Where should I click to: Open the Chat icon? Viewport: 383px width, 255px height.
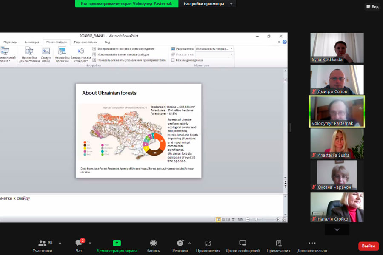79,243
